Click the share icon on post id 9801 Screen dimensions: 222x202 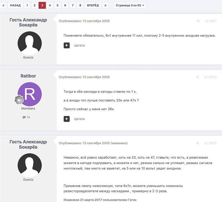[198, 21]
